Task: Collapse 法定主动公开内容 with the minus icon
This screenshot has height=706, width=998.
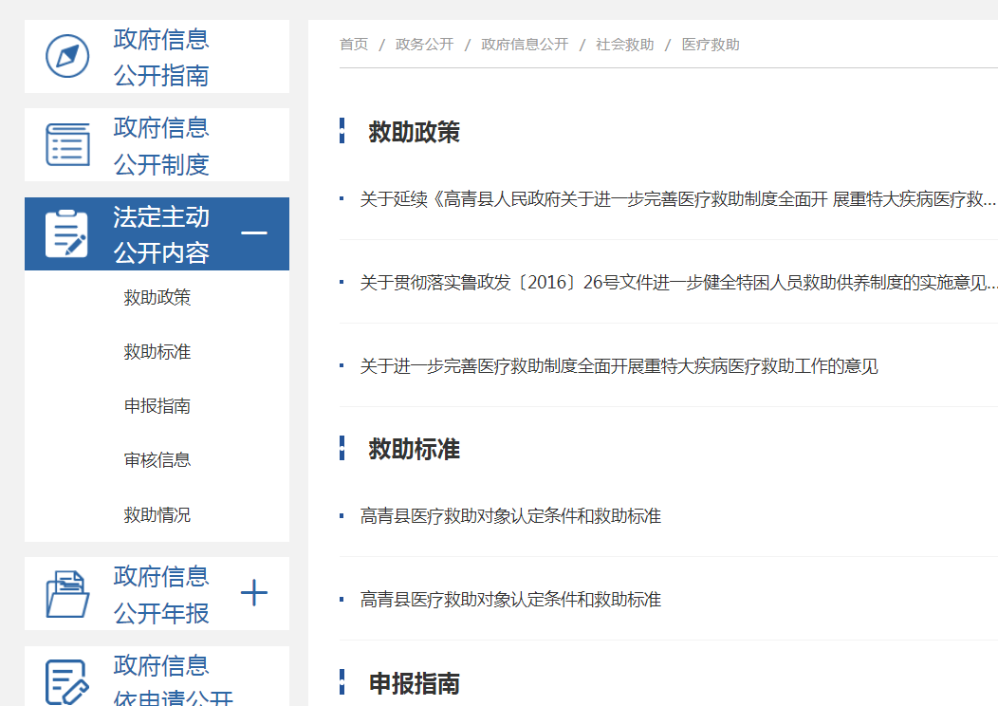Action: pos(254,233)
